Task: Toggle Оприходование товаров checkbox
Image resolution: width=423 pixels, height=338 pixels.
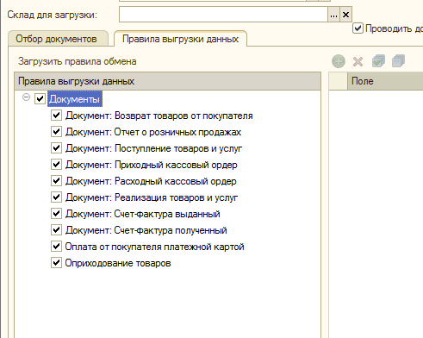Action: pos(56,263)
